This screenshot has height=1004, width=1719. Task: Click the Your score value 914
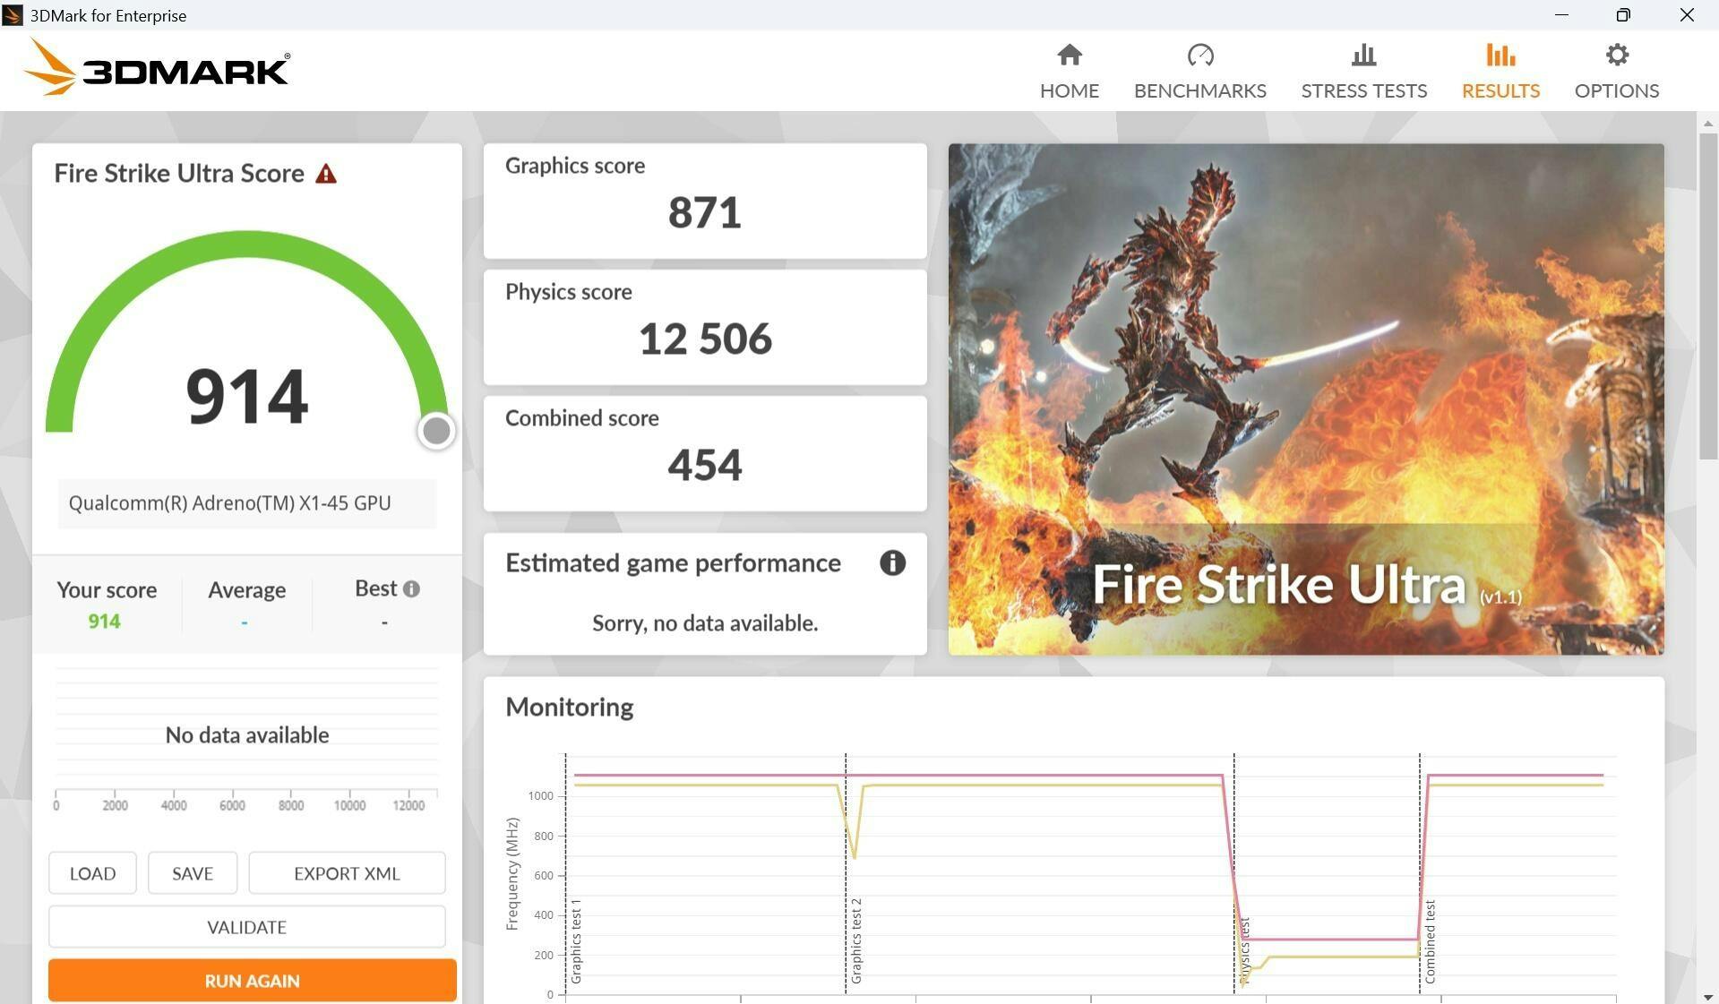click(104, 622)
